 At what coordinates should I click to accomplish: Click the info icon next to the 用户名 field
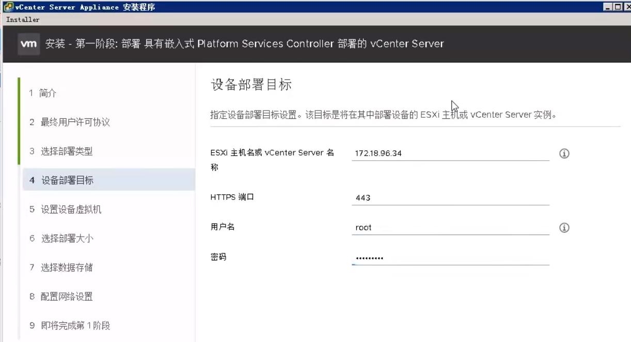pos(564,227)
